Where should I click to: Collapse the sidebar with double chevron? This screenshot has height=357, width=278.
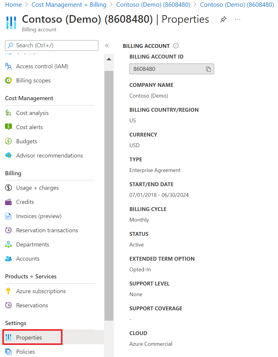107,46
